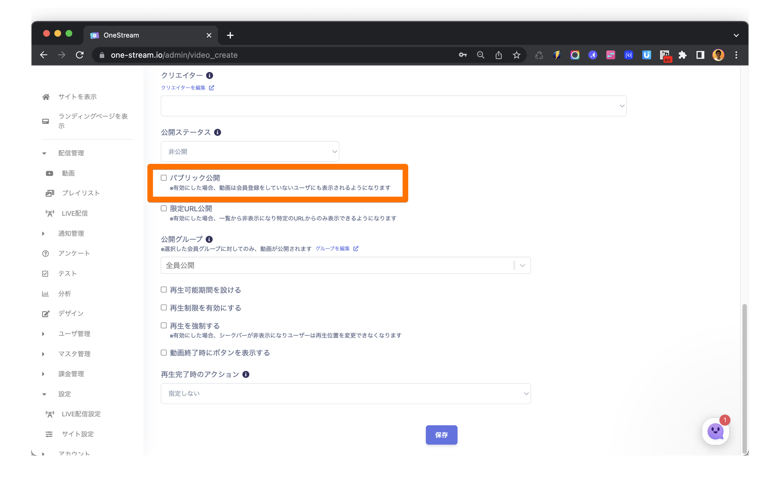Open the 公開ステータス 非公開 dropdown
Screen dimensions: 780x497
(250, 152)
